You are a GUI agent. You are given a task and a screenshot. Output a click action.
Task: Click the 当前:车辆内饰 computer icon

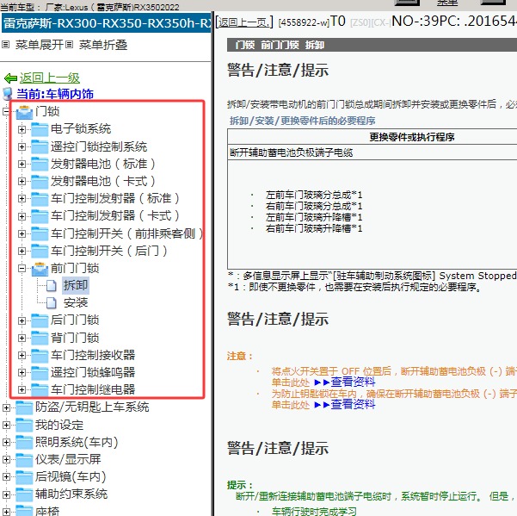point(8,94)
